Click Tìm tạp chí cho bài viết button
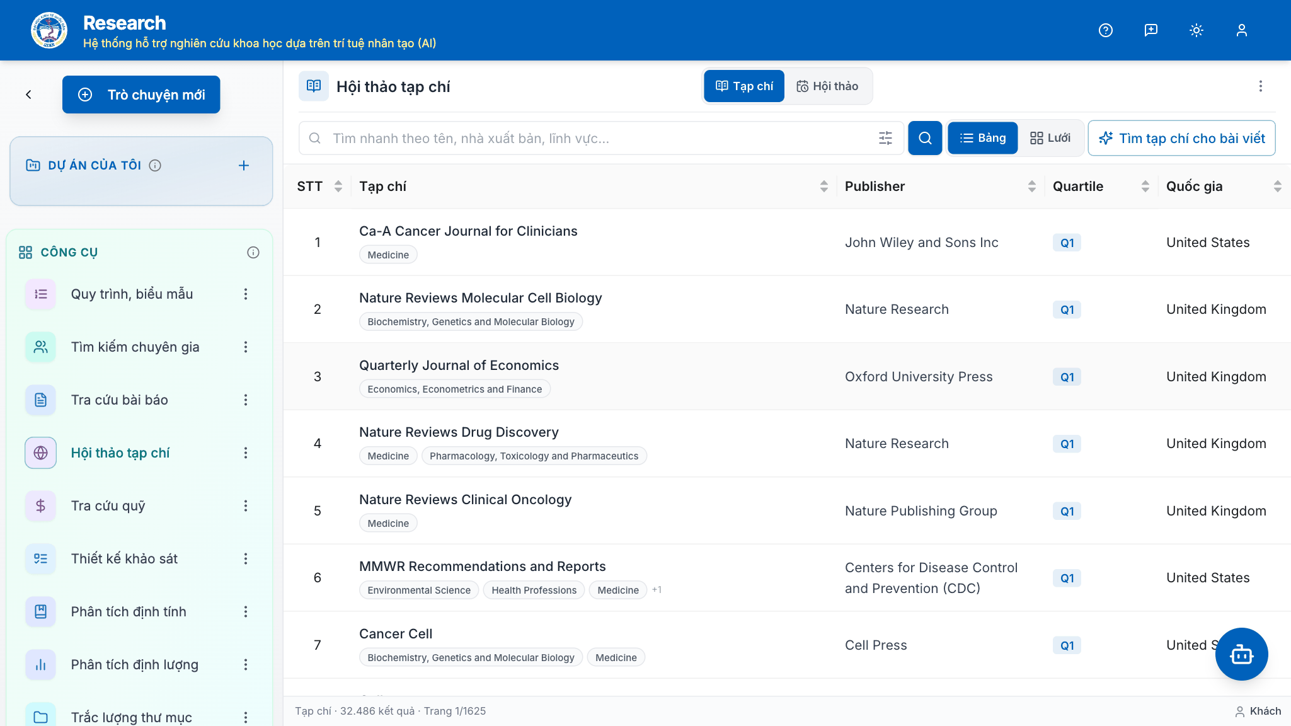The image size is (1291, 726). [1182, 138]
